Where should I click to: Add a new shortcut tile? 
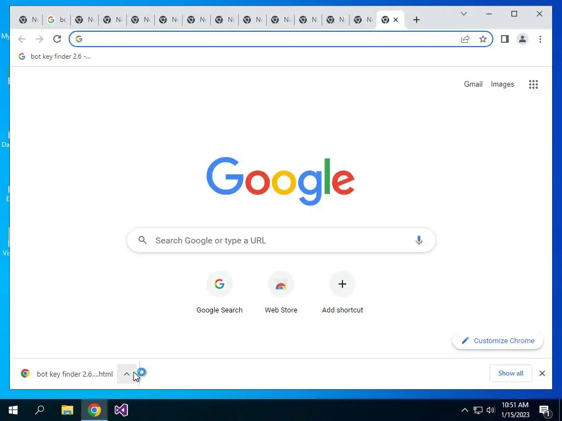(342, 293)
